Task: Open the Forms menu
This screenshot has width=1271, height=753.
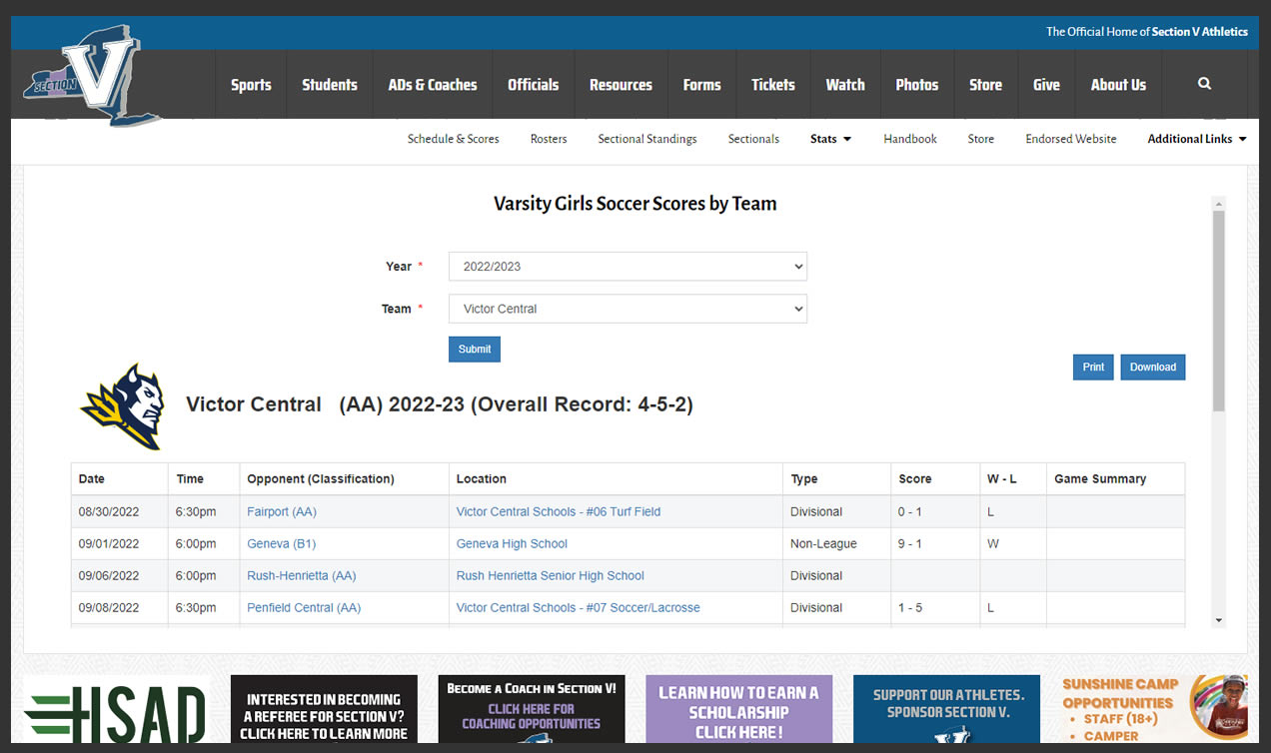Action: 702,85
